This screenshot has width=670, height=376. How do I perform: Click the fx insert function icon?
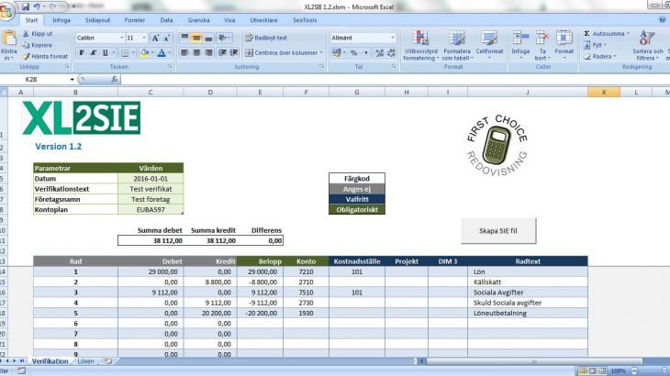(114, 80)
